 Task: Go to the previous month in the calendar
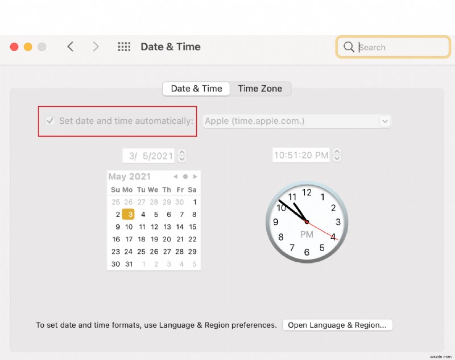point(176,176)
